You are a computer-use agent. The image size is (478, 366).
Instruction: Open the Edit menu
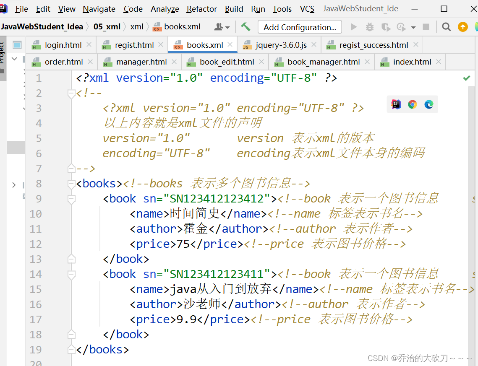[43, 9]
